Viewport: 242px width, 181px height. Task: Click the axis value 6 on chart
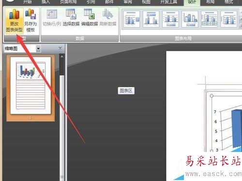click(216, 121)
